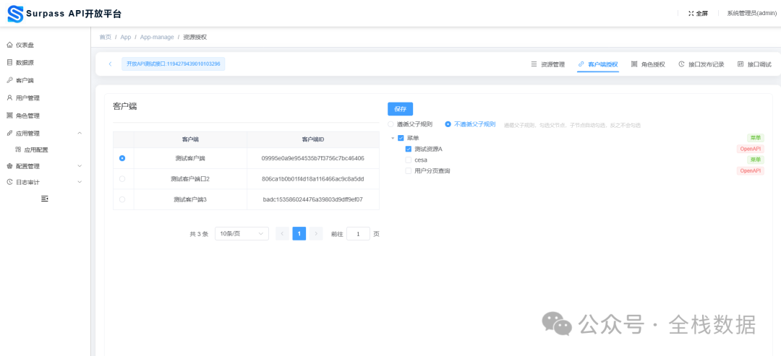Select the 测试客户端口2 radio button
This screenshot has width=781, height=356.
click(x=121, y=179)
